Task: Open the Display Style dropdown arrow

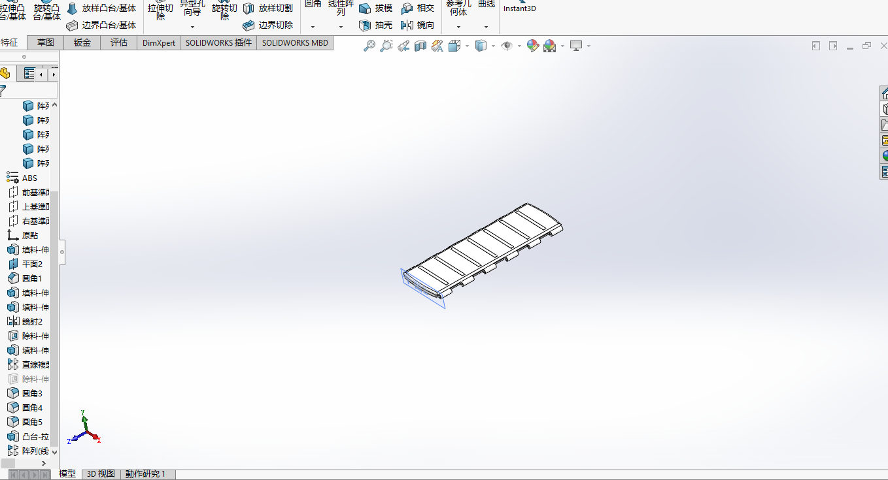Action: pos(493,46)
